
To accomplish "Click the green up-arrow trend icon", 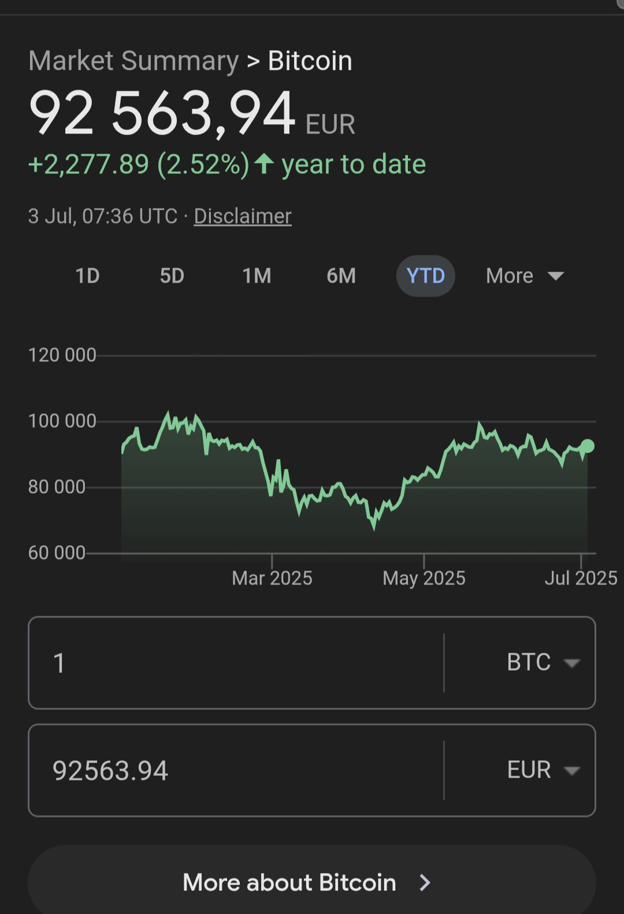I will 264,164.
